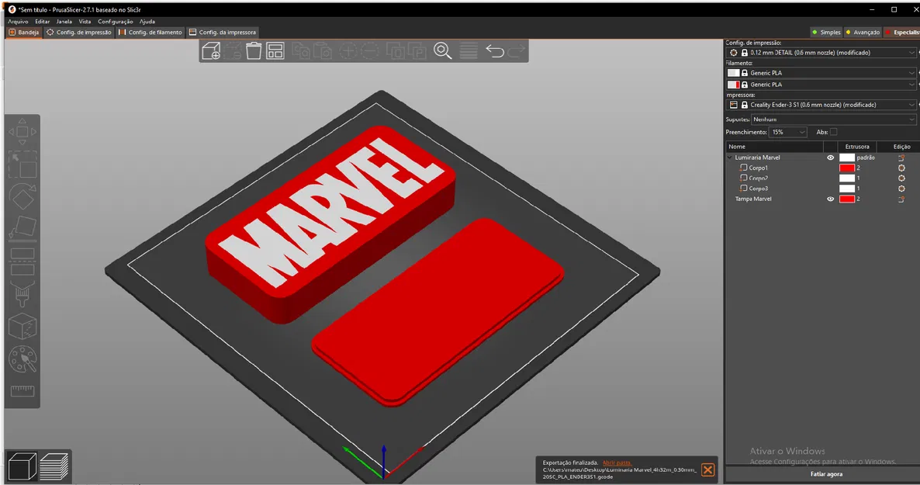920x485 pixels.
Task: Click the Arrange objects toolbar icon
Action: (275, 50)
